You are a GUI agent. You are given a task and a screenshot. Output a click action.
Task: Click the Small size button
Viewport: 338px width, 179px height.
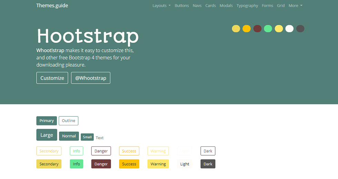[x=87, y=137]
